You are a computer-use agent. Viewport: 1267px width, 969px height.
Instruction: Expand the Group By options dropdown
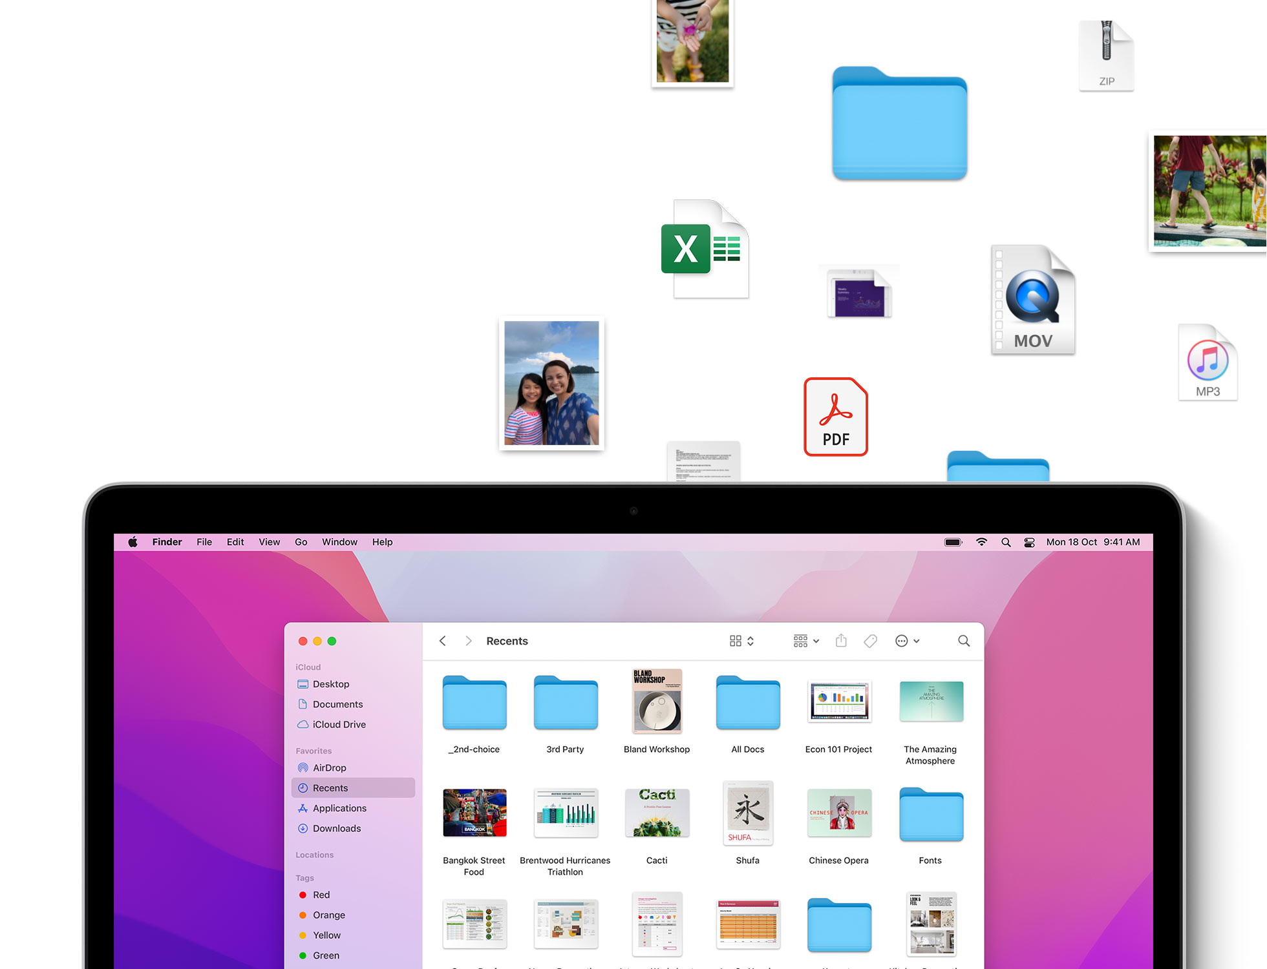[x=806, y=641]
